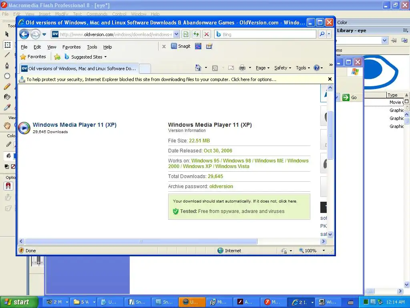This screenshot has width=410, height=308.
Task: Select the Flash Oval tool
Action: [x=7, y=76]
